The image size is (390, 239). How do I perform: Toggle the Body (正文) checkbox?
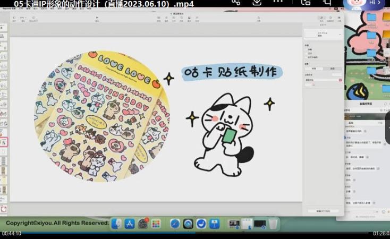click(x=306, y=53)
